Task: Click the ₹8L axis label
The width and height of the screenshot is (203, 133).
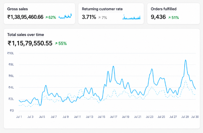Action: (x=11, y=65)
